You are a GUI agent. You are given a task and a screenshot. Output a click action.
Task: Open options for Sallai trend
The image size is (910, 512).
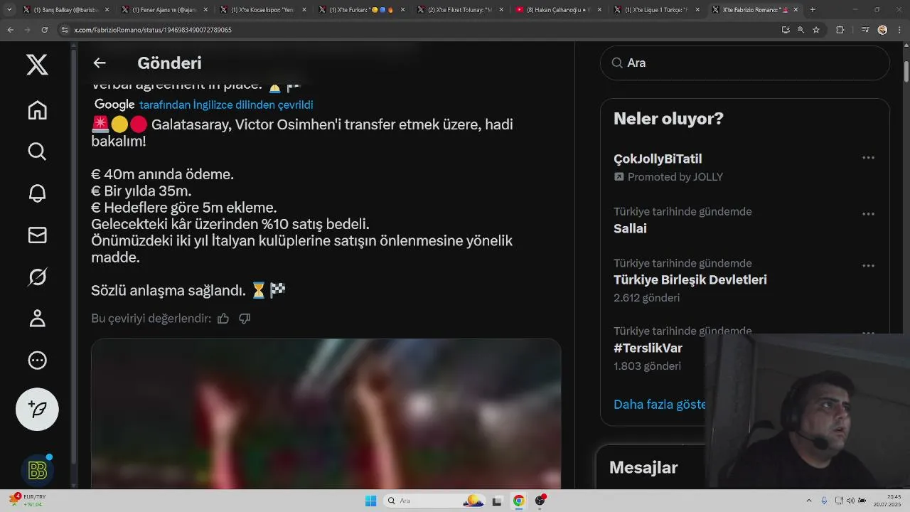868,214
